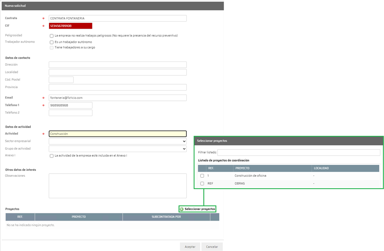Tick the Anexo I activity checkbox
This screenshot has height=251, width=384.
coord(52,156)
